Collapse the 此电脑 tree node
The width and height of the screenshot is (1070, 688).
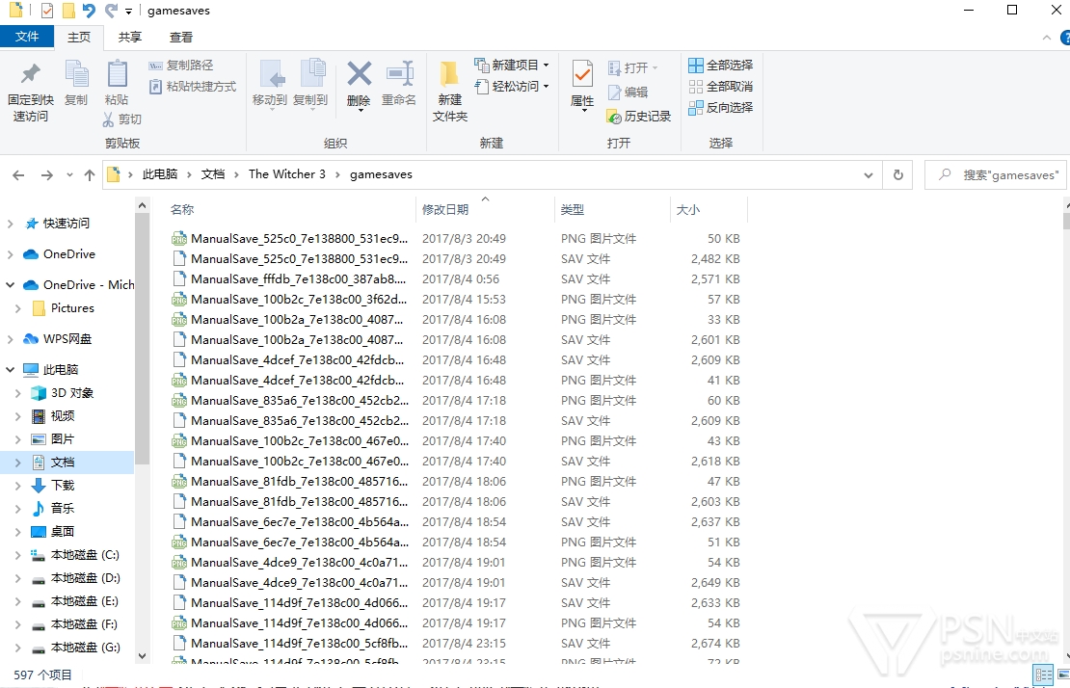pyautogui.click(x=10, y=370)
